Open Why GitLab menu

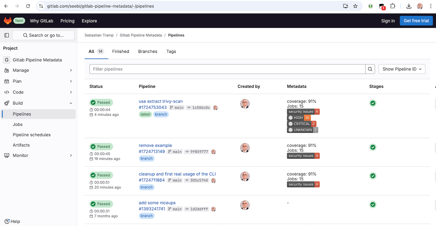[42, 21]
